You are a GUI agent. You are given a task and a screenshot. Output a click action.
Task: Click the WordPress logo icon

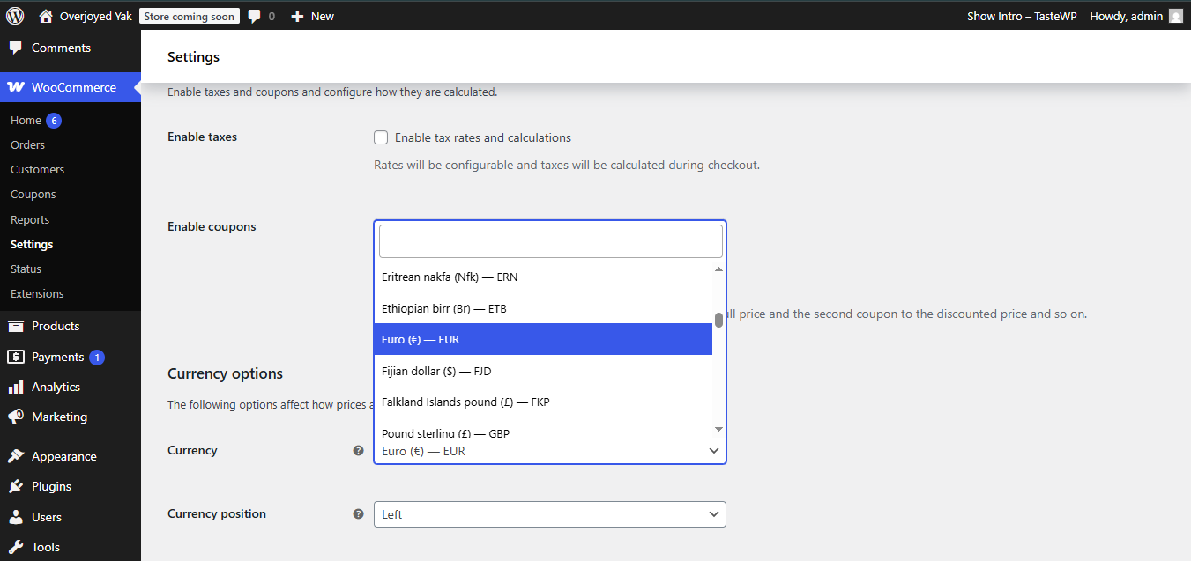tap(15, 16)
